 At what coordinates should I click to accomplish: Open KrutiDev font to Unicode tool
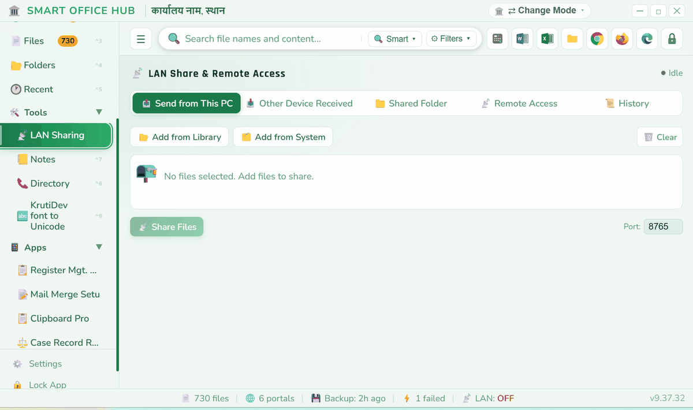(x=57, y=216)
